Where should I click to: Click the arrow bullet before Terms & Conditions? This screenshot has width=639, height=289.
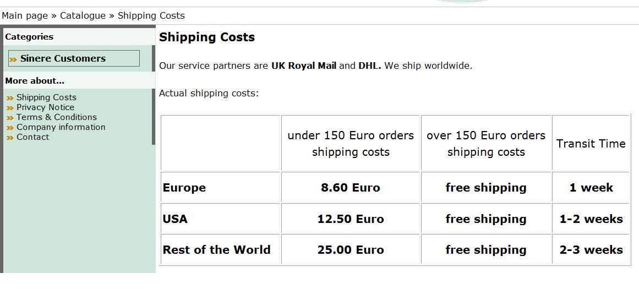[10, 118]
